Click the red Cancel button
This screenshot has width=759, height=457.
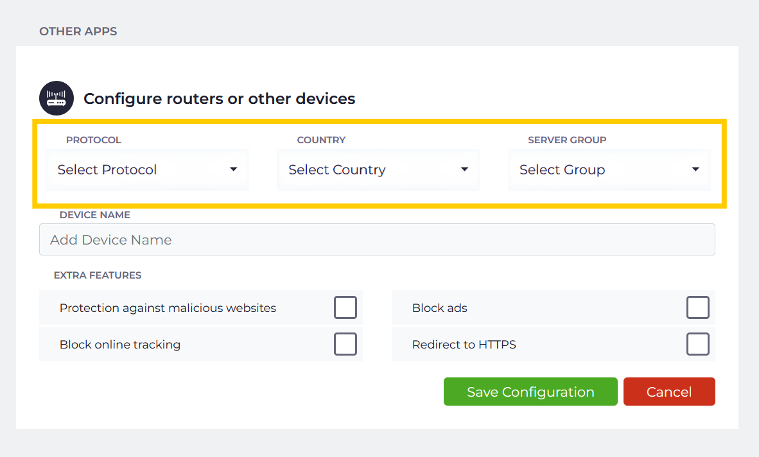point(669,392)
